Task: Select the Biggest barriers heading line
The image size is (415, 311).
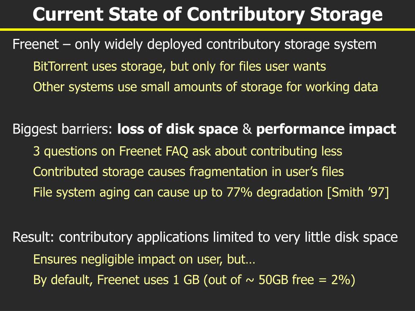Action: pyautogui.click(x=204, y=129)
